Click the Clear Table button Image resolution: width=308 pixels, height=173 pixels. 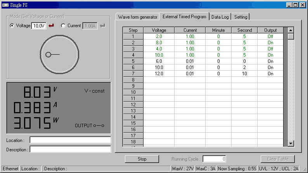[277, 159]
